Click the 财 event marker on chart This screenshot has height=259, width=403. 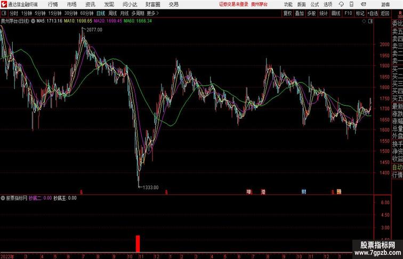coord(304,191)
